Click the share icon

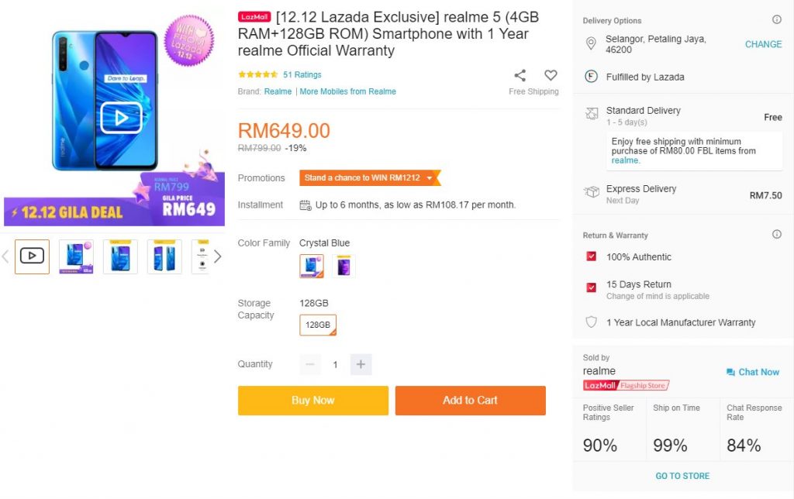520,75
